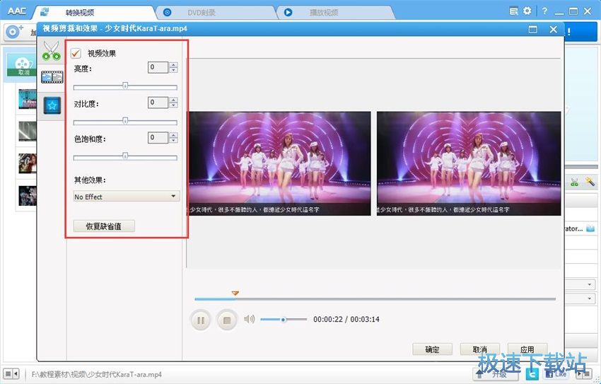Adjust the 亮度 slider handle

(125, 86)
